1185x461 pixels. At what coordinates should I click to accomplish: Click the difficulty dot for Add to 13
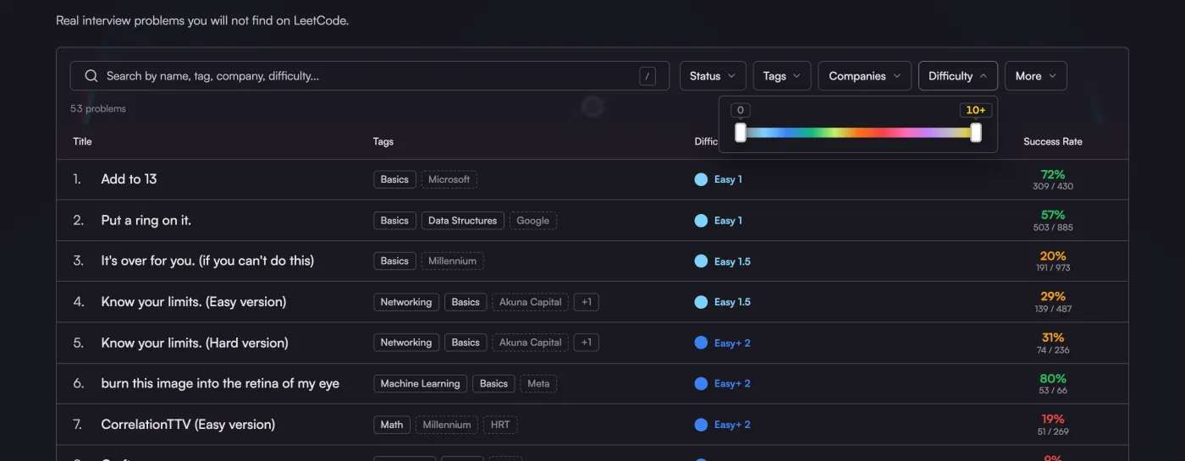coord(701,179)
